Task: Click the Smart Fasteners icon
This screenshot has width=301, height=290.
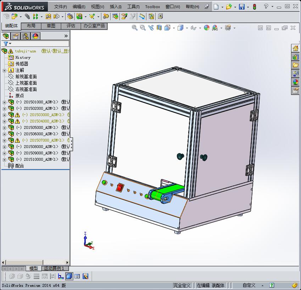Action: (48, 17)
